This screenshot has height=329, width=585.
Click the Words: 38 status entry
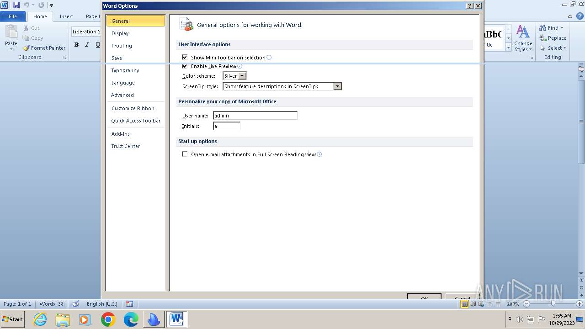[52, 304]
